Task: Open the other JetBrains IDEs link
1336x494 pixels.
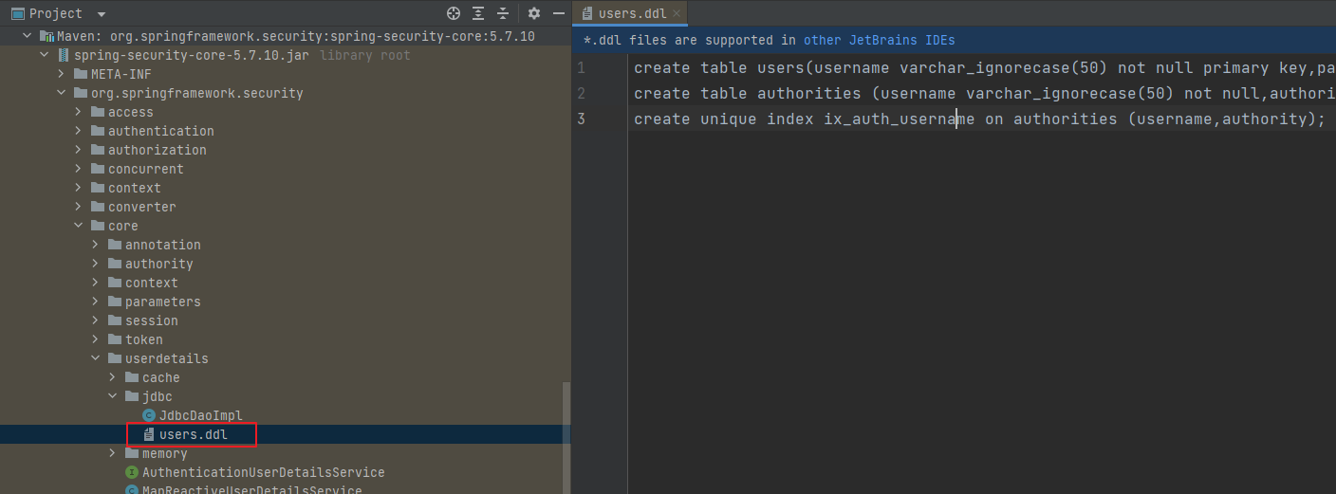Action: (x=879, y=40)
